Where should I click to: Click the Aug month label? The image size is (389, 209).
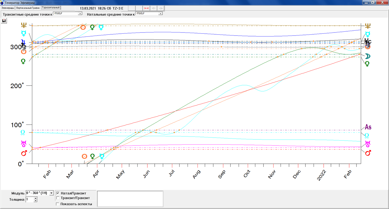(x=197, y=174)
